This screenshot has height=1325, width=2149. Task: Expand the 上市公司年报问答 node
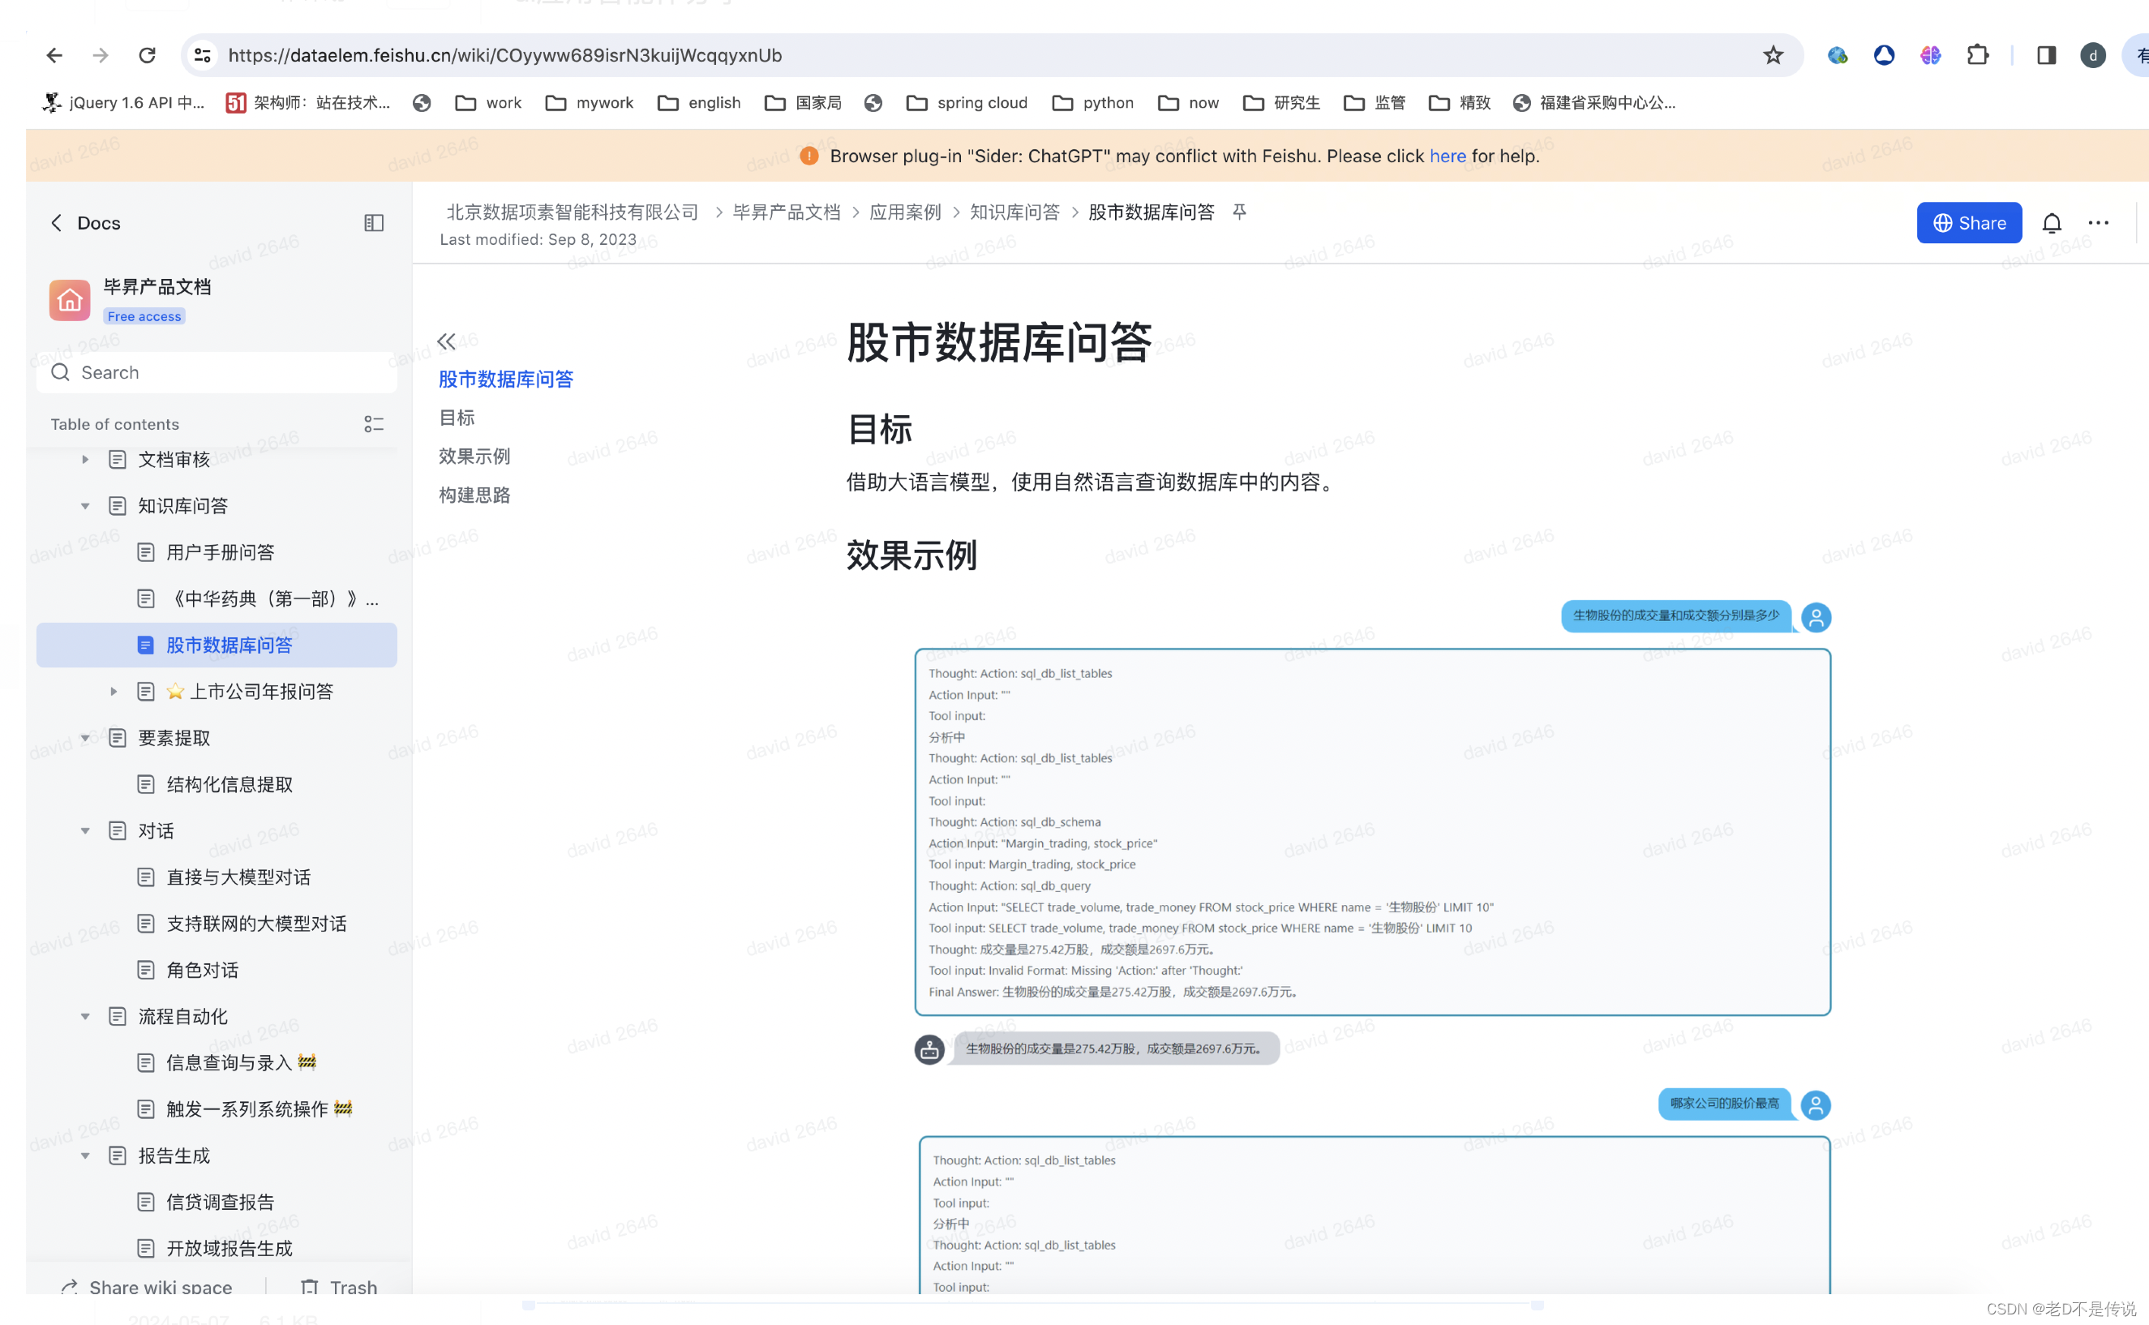(113, 692)
